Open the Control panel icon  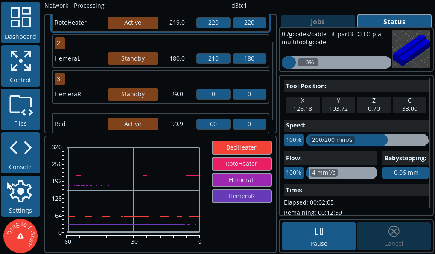pyautogui.click(x=20, y=66)
